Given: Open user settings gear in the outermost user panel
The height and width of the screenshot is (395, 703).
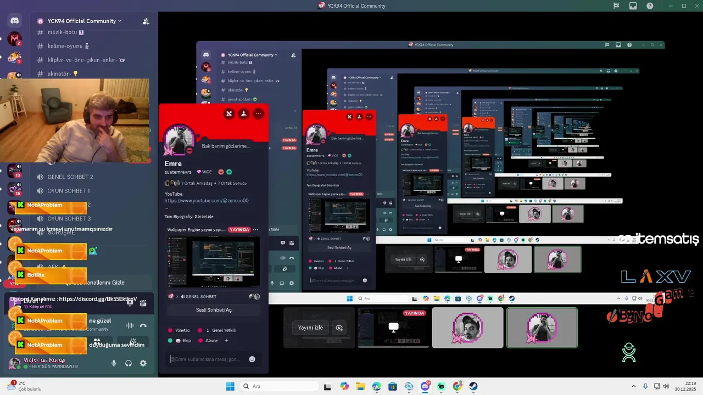Looking at the screenshot, I should tap(143, 363).
